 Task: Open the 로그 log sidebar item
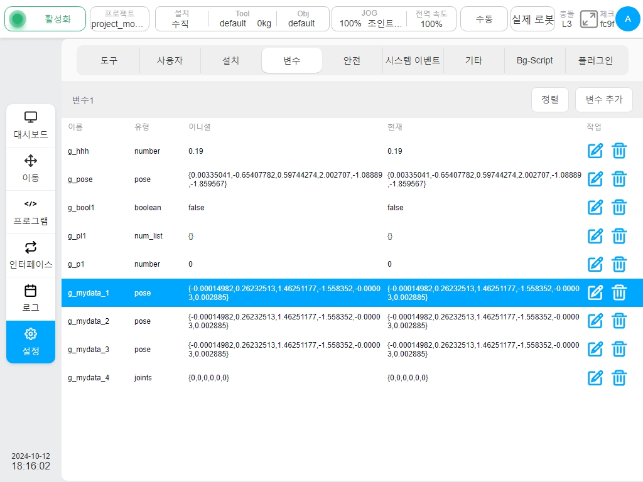31,299
